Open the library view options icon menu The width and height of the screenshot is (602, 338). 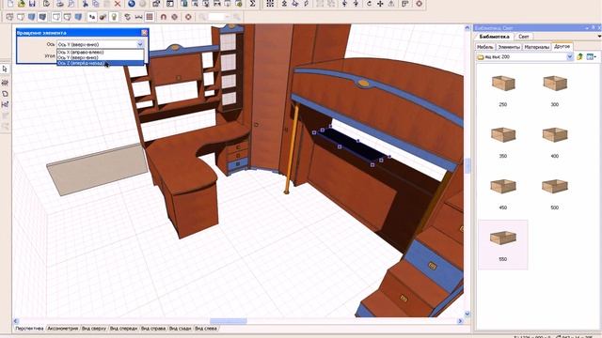(592, 56)
